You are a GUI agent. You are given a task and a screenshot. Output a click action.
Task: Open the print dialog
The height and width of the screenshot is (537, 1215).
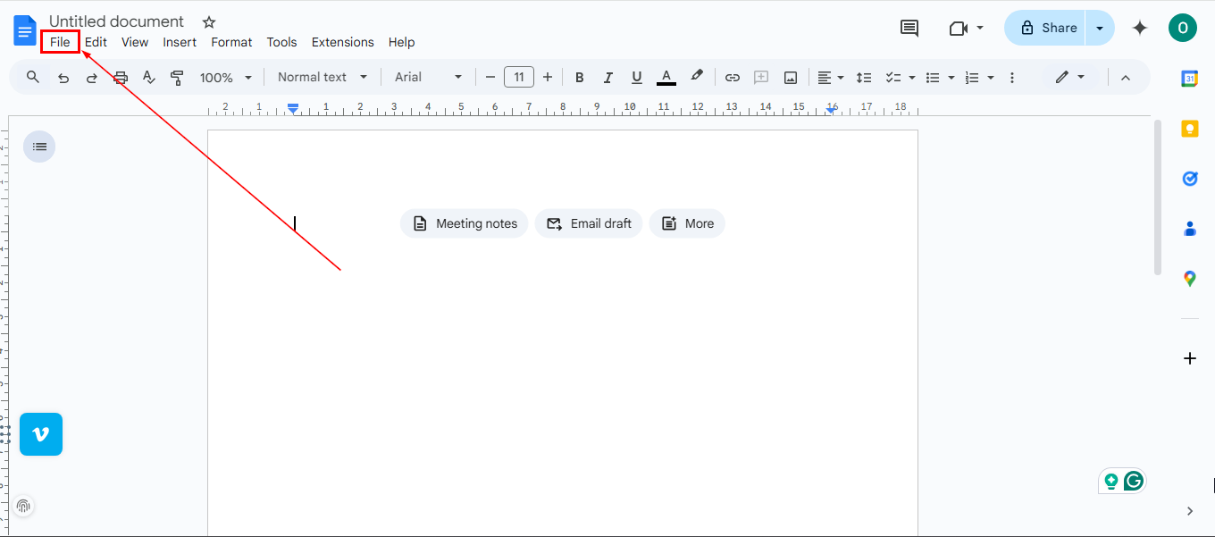click(x=121, y=77)
